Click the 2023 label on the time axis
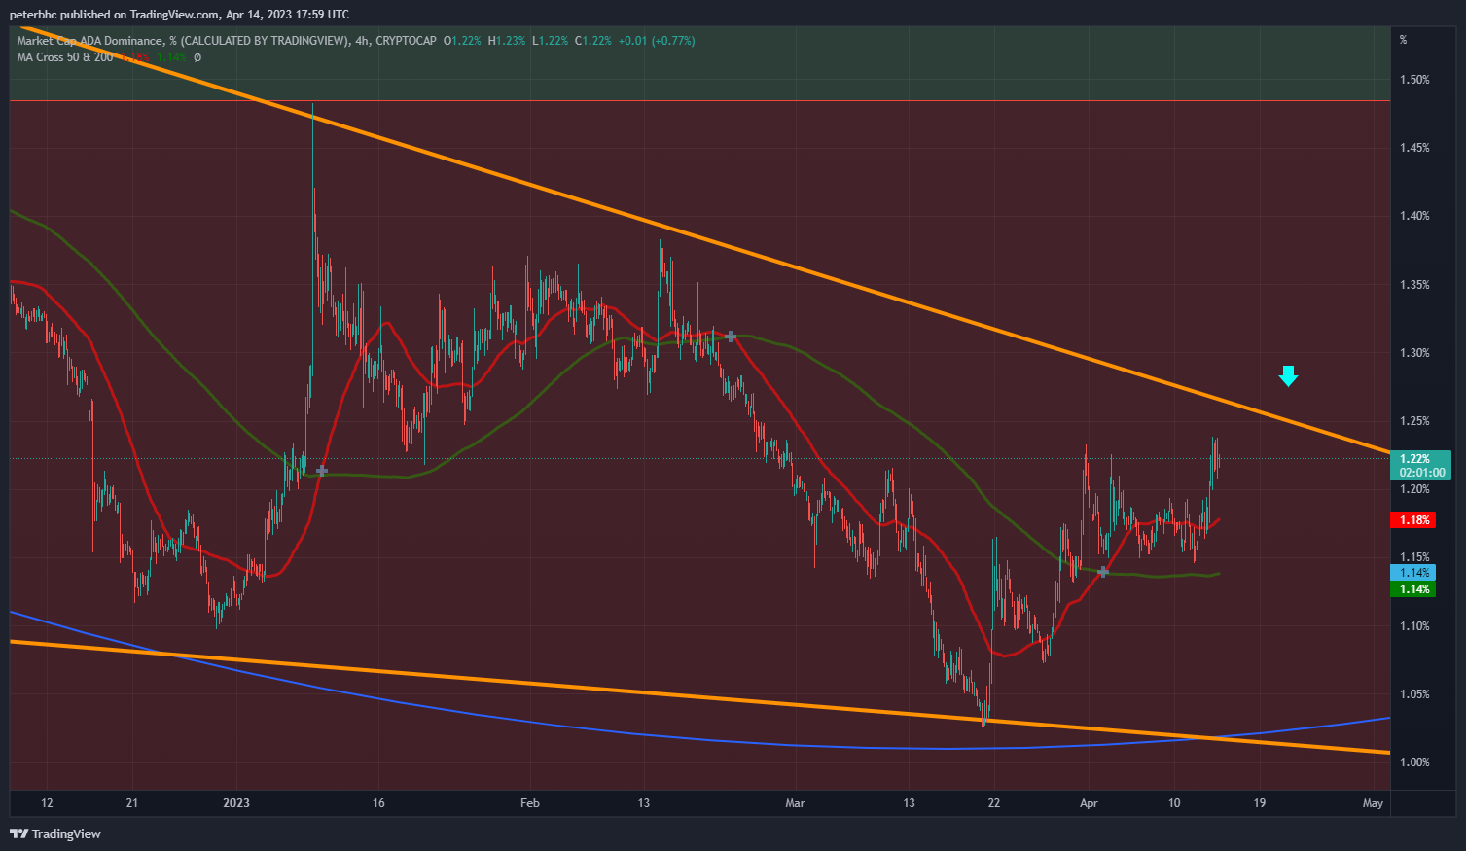 [236, 803]
